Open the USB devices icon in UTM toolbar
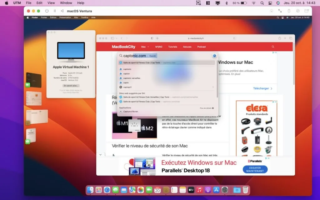The height and width of the screenshot is (200, 320). 289,11
